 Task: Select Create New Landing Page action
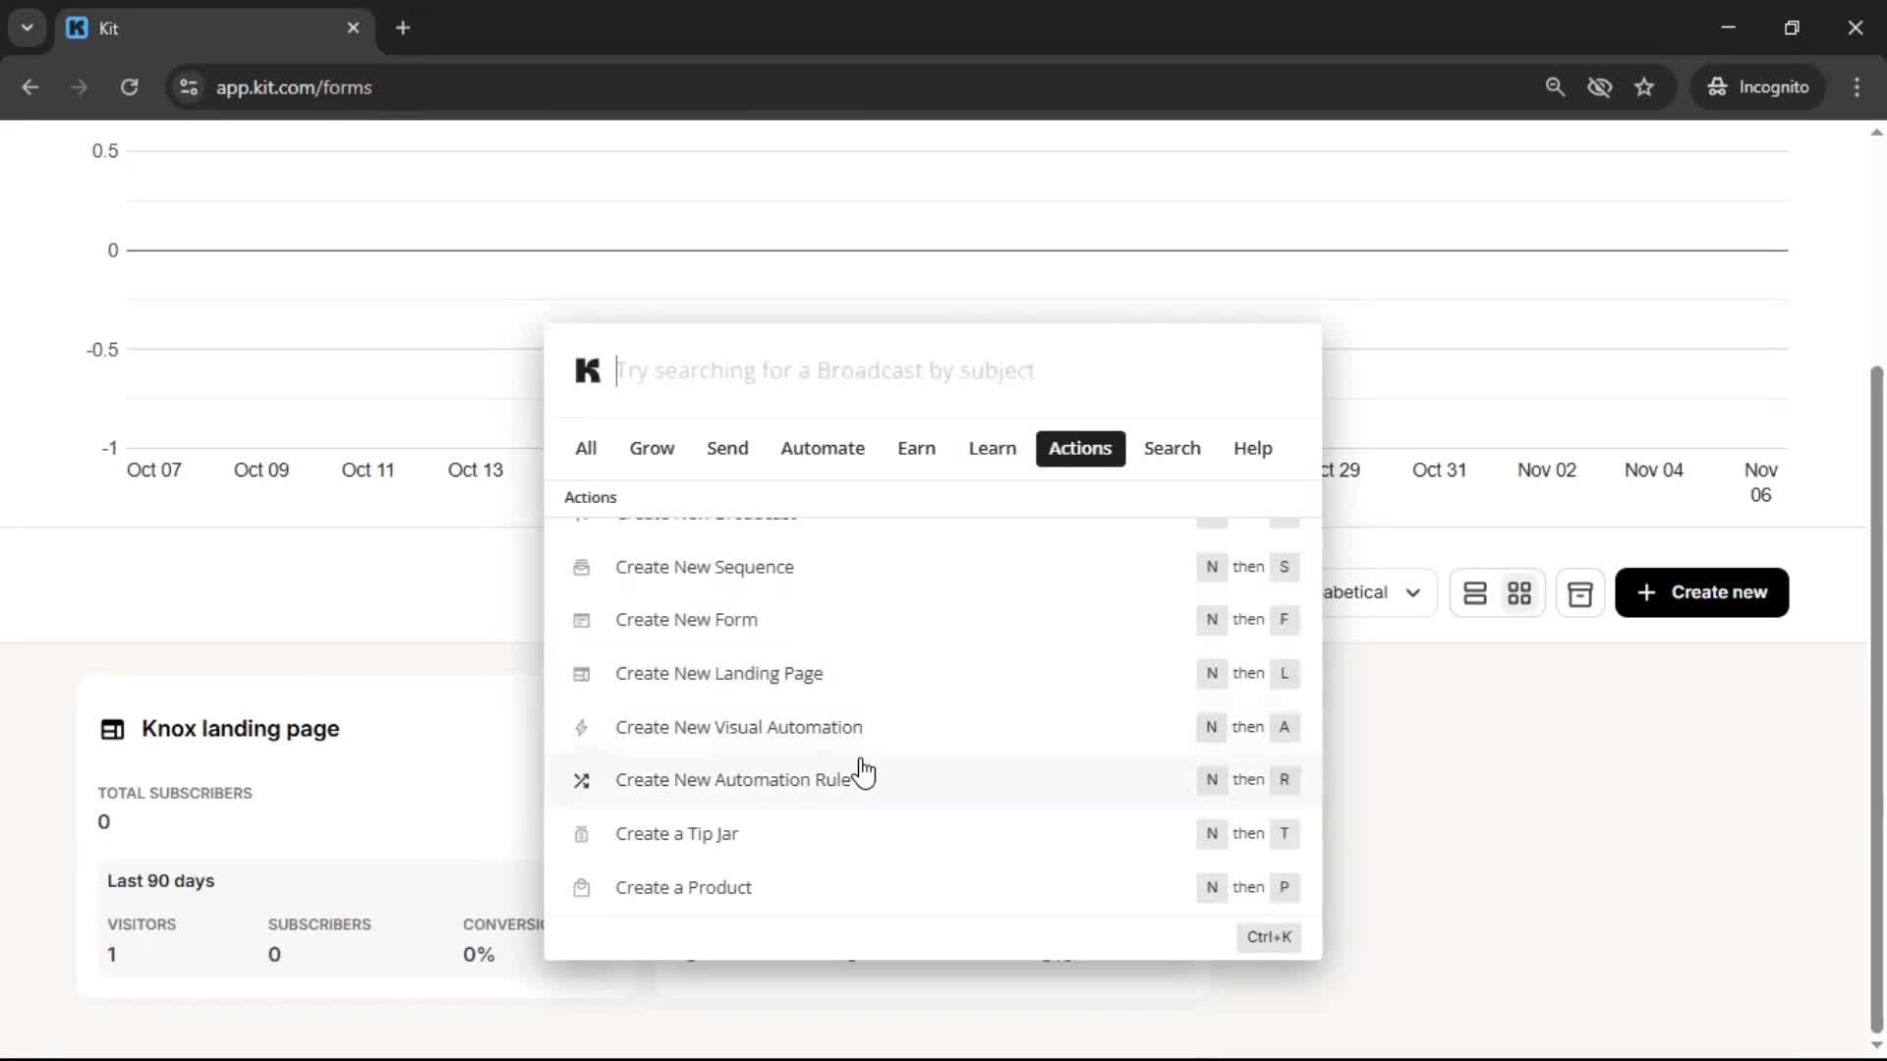(x=719, y=674)
